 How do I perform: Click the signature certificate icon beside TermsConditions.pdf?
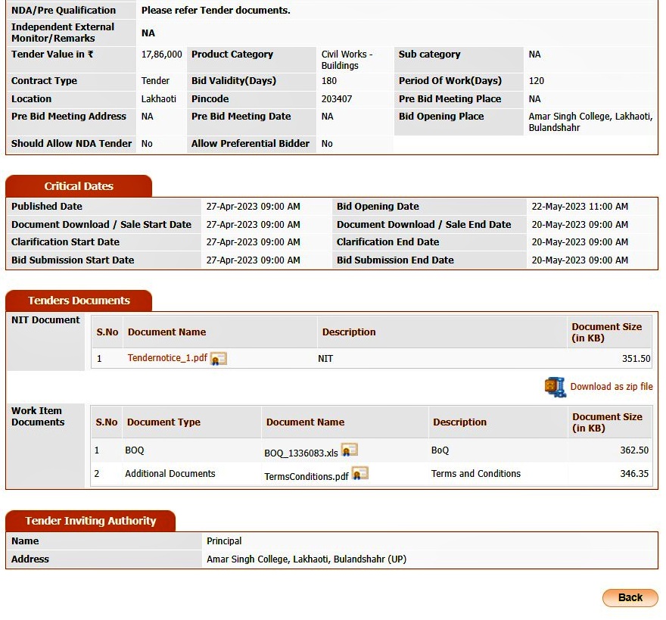click(360, 473)
